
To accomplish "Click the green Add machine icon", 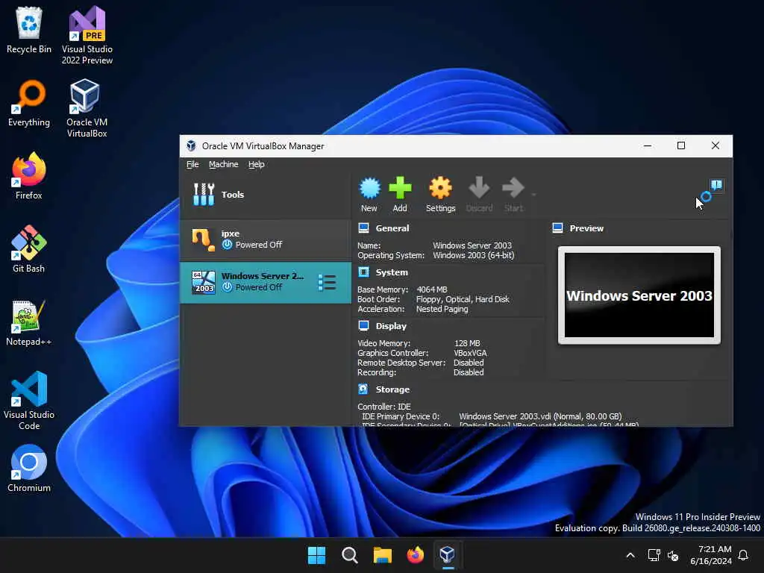I will (x=400, y=189).
